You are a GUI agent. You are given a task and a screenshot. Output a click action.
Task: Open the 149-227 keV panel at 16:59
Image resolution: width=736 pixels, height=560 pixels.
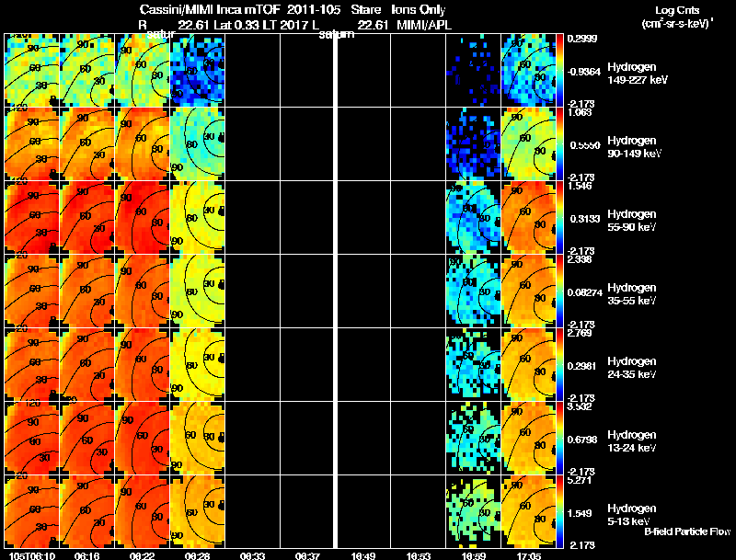474,71
